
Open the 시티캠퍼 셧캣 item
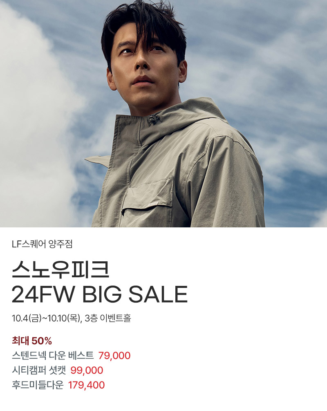click(x=39, y=370)
